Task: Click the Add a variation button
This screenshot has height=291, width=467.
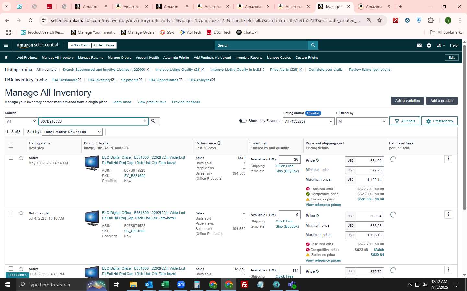Action: 407,101
